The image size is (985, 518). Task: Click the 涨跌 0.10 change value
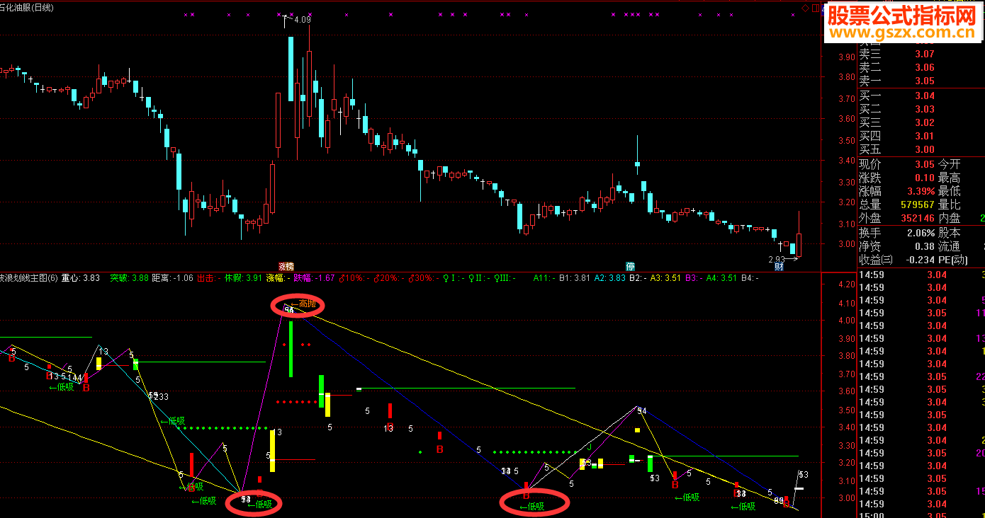click(x=924, y=178)
